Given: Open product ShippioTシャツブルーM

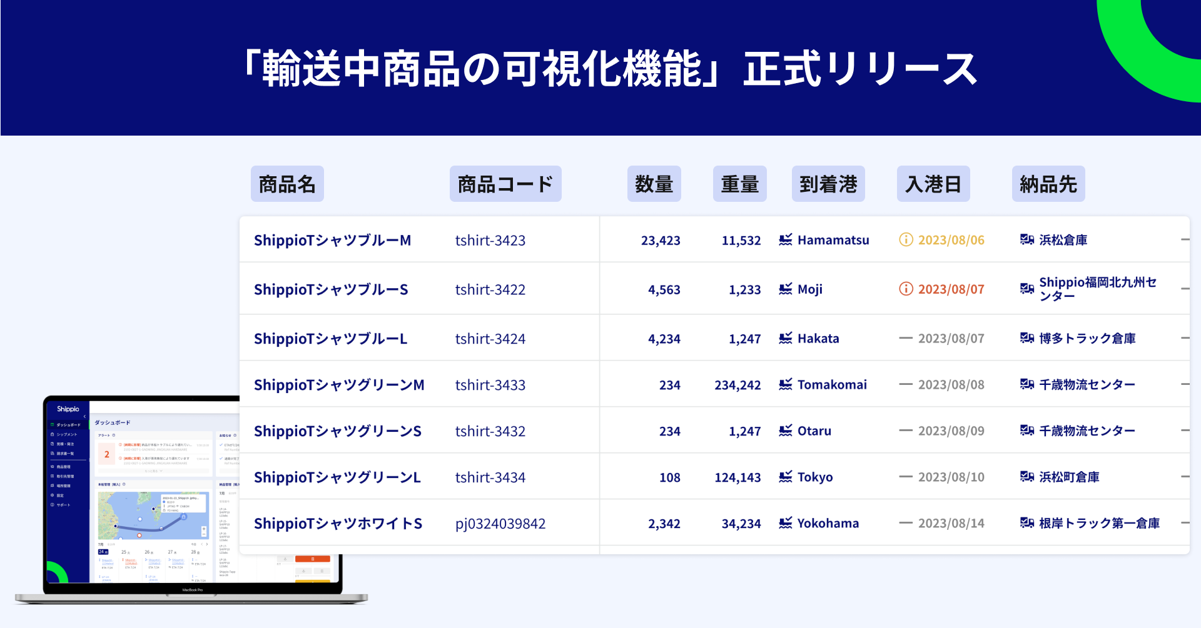Looking at the screenshot, I should pyautogui.click(x=333, y=241).
